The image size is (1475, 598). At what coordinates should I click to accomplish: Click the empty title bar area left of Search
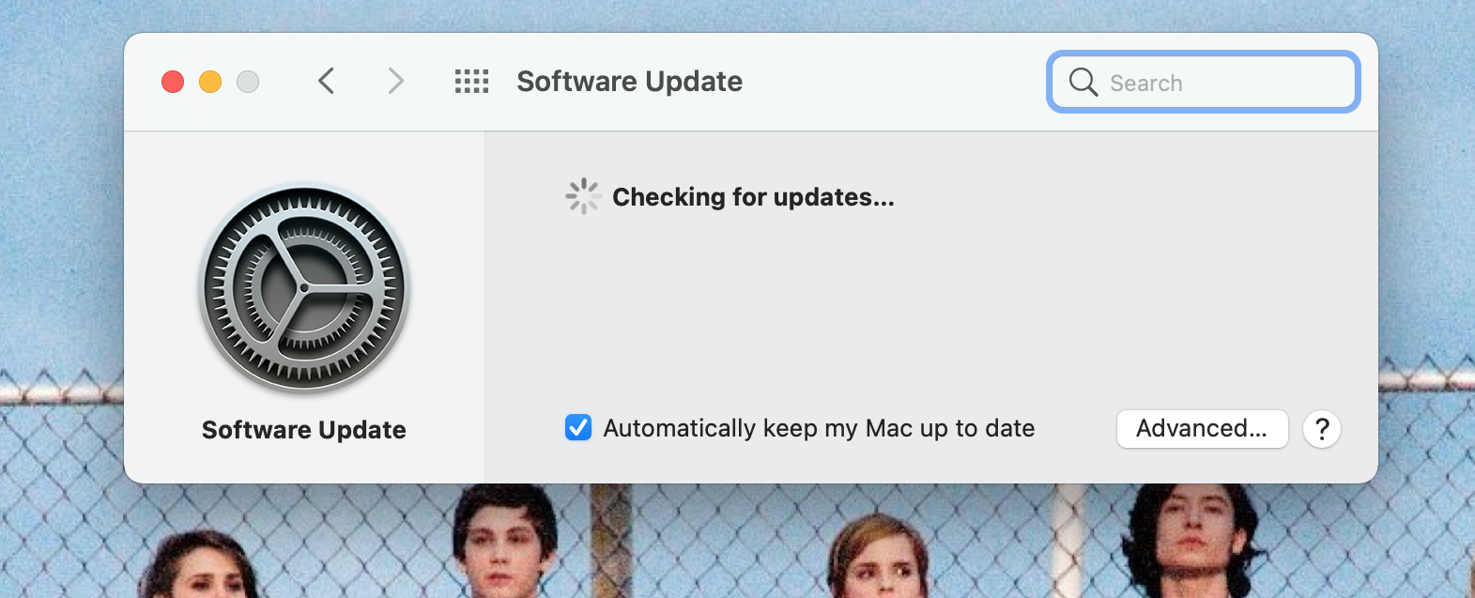click(x=892, y=82)
